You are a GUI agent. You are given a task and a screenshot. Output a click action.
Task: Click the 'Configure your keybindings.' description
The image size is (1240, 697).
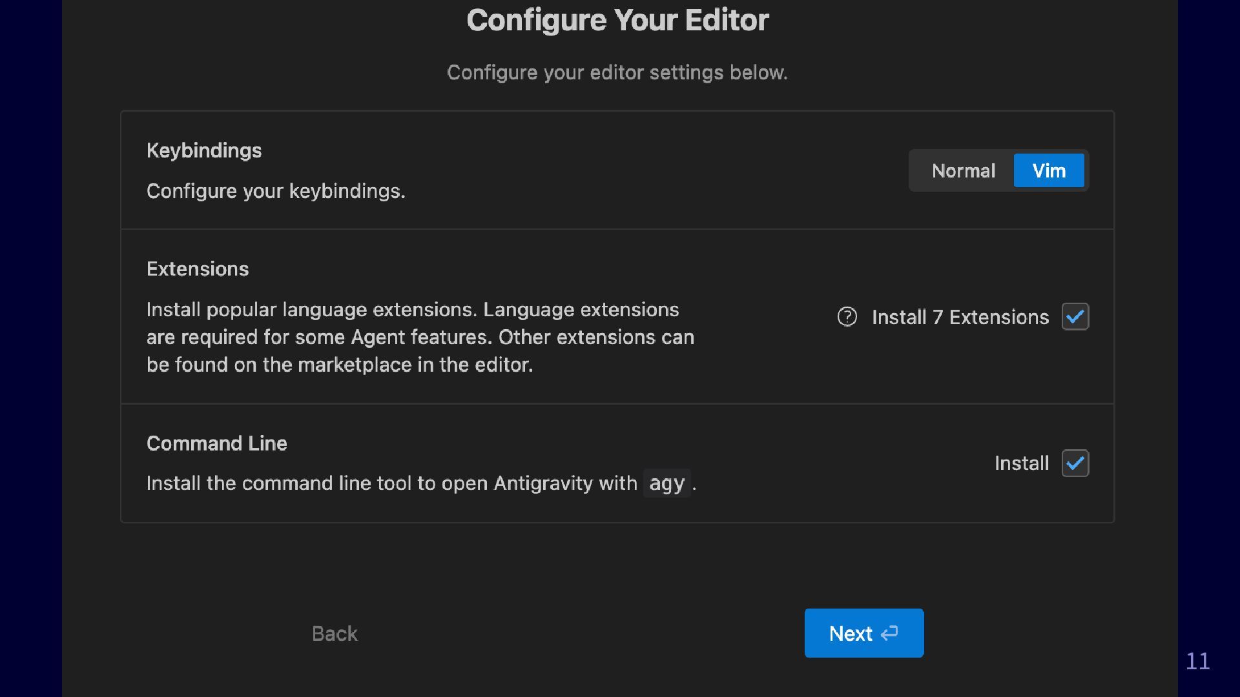coord(276,191)
